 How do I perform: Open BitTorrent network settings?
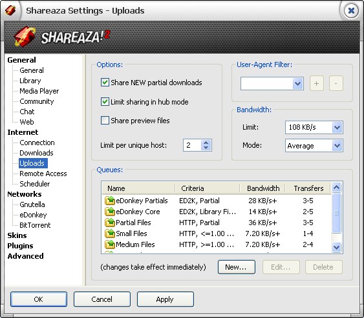point(35,225)
